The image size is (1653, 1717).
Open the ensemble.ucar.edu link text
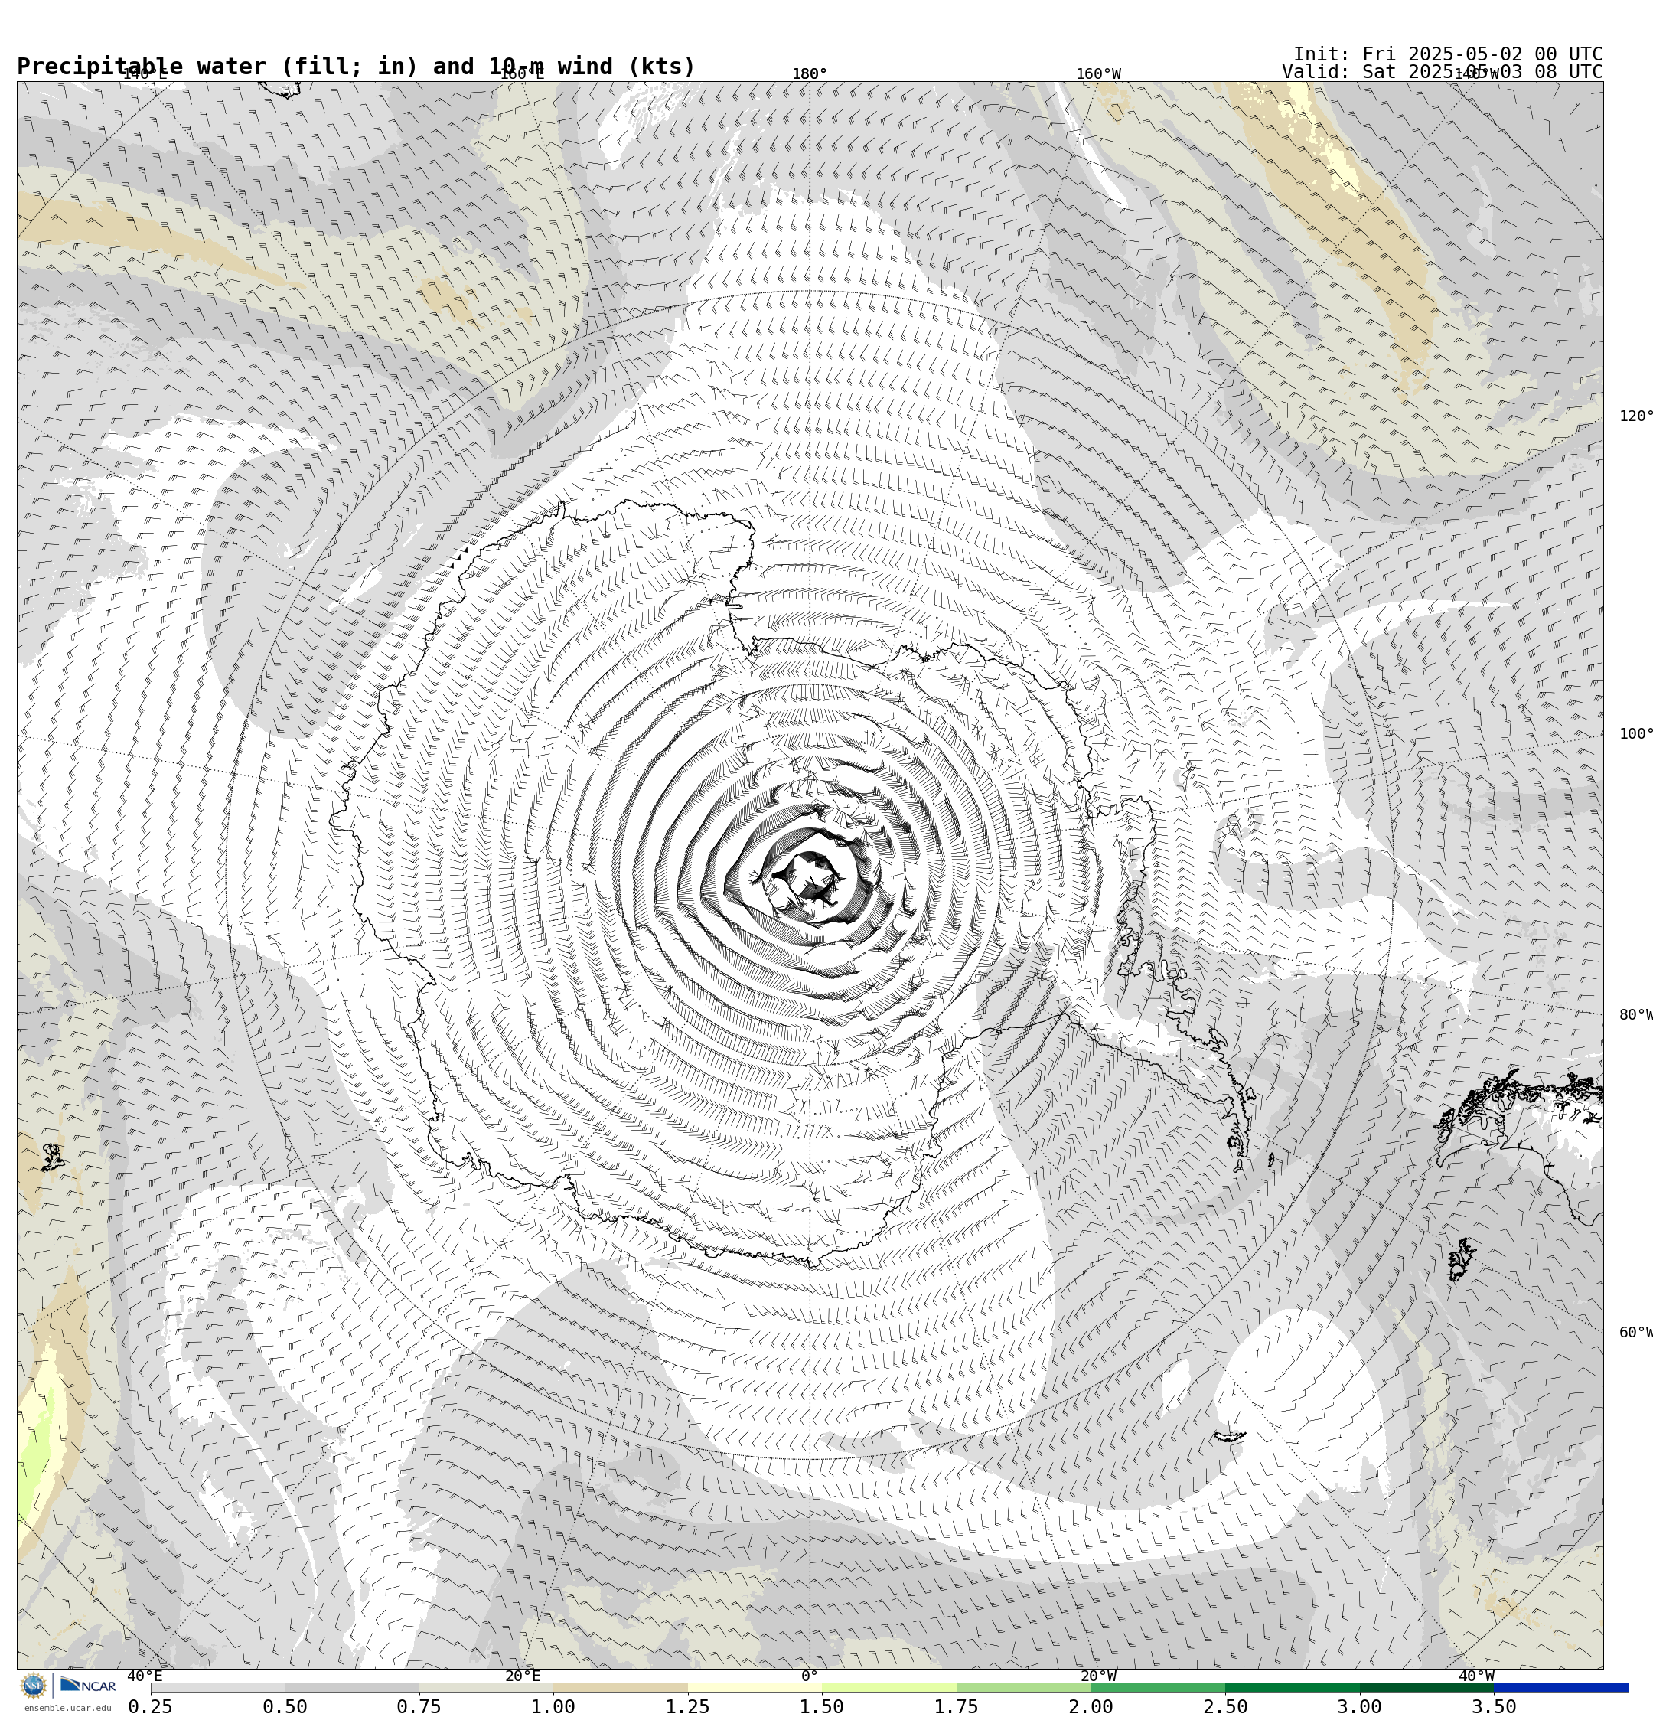pos(67,1709)
